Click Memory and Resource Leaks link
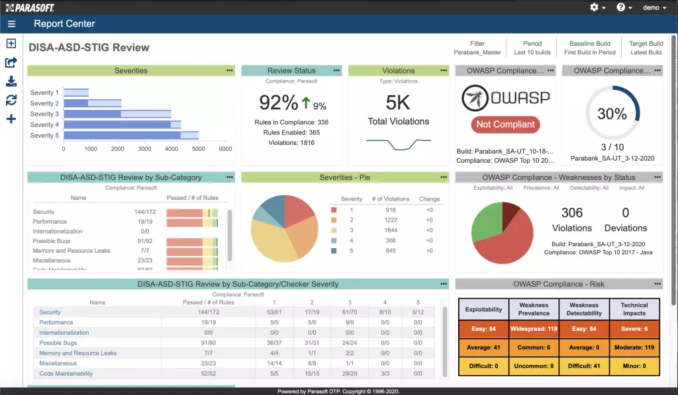 click(x=78, y=353)
